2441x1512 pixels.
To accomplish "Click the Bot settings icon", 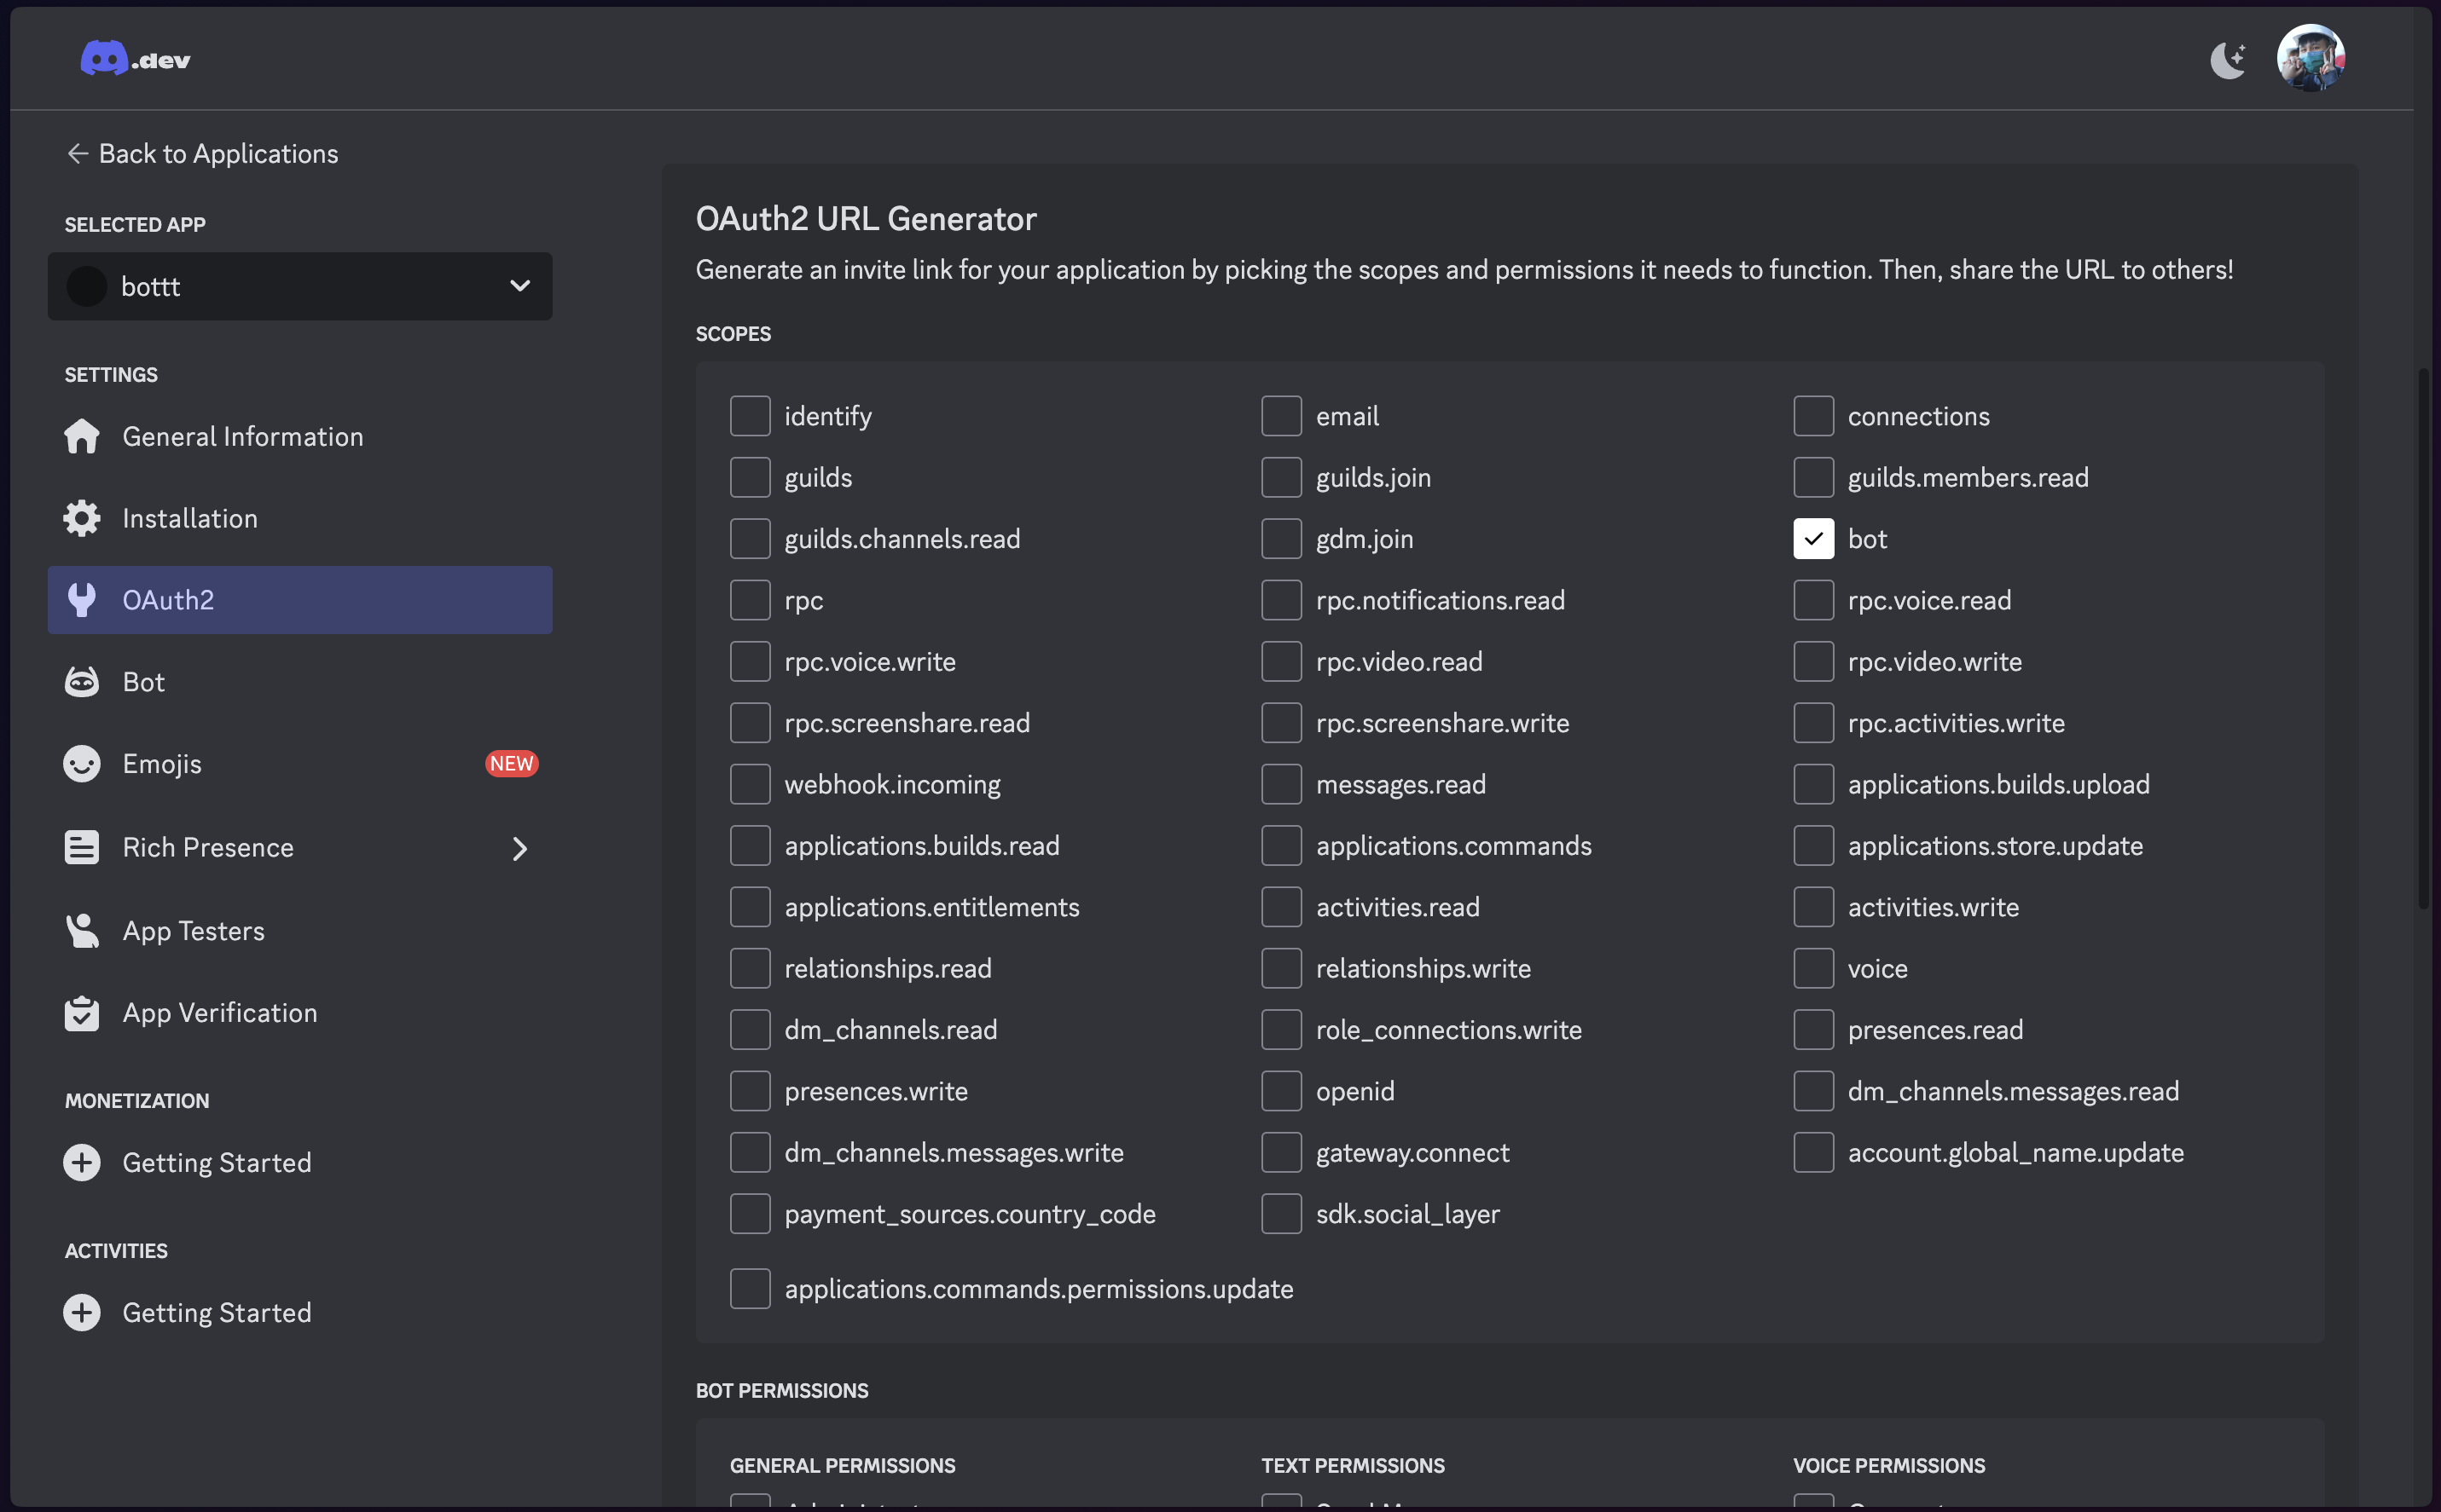I will pos(82,681).
